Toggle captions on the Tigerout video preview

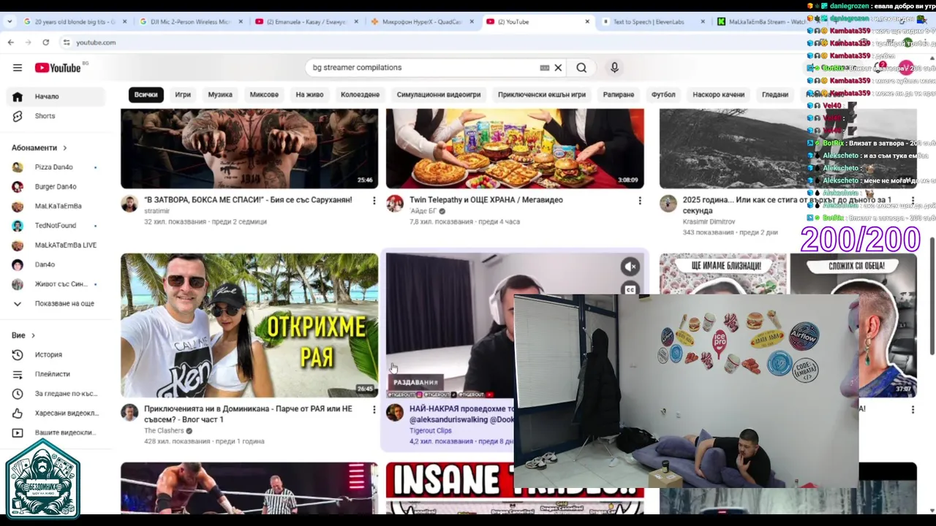630,290
